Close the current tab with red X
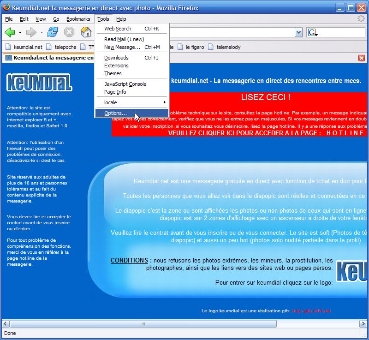The image size is (369, 340). coord(362,58)
